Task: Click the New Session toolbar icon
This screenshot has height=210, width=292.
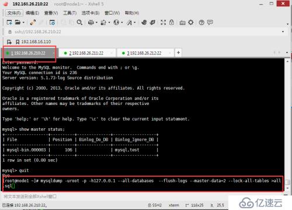Action: coord(9,22)
